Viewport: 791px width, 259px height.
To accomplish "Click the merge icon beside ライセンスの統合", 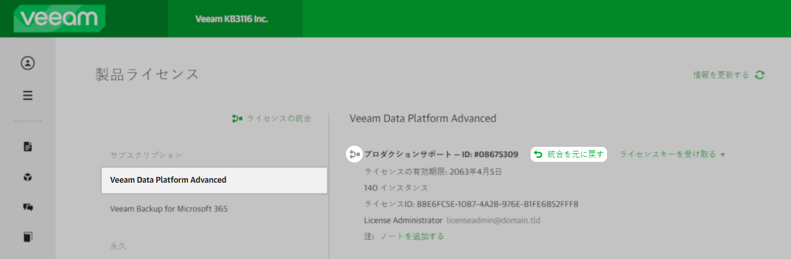I will pyautogui.click(x=237, y=119).
